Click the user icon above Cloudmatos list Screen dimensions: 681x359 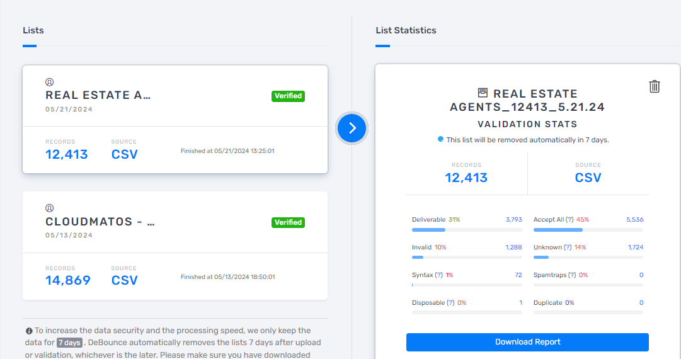click(x=50, y=208)
